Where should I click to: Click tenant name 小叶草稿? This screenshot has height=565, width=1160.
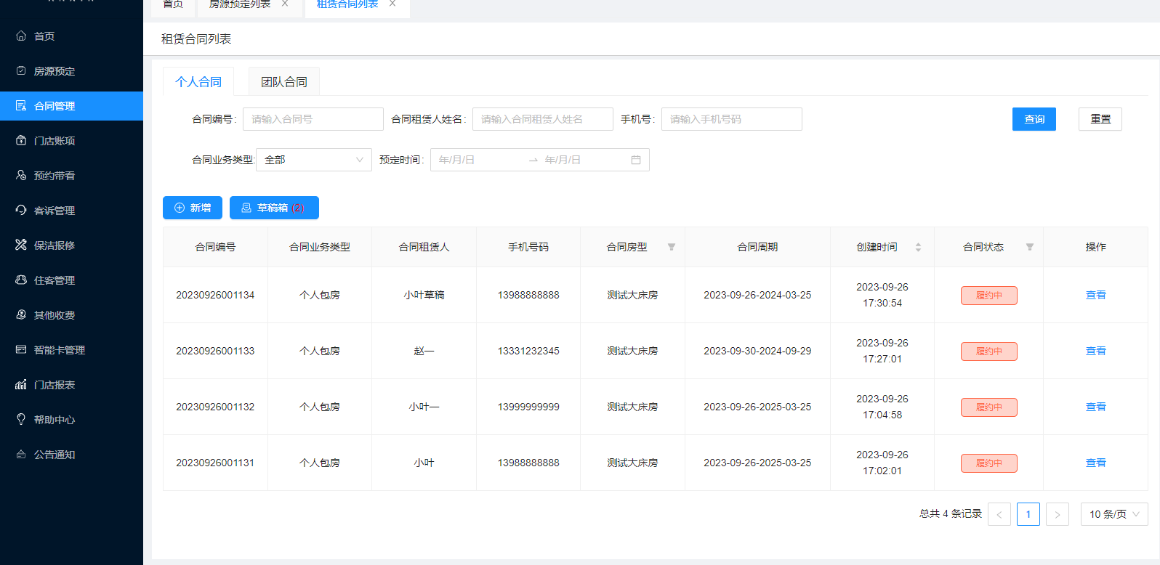point(424,295)
